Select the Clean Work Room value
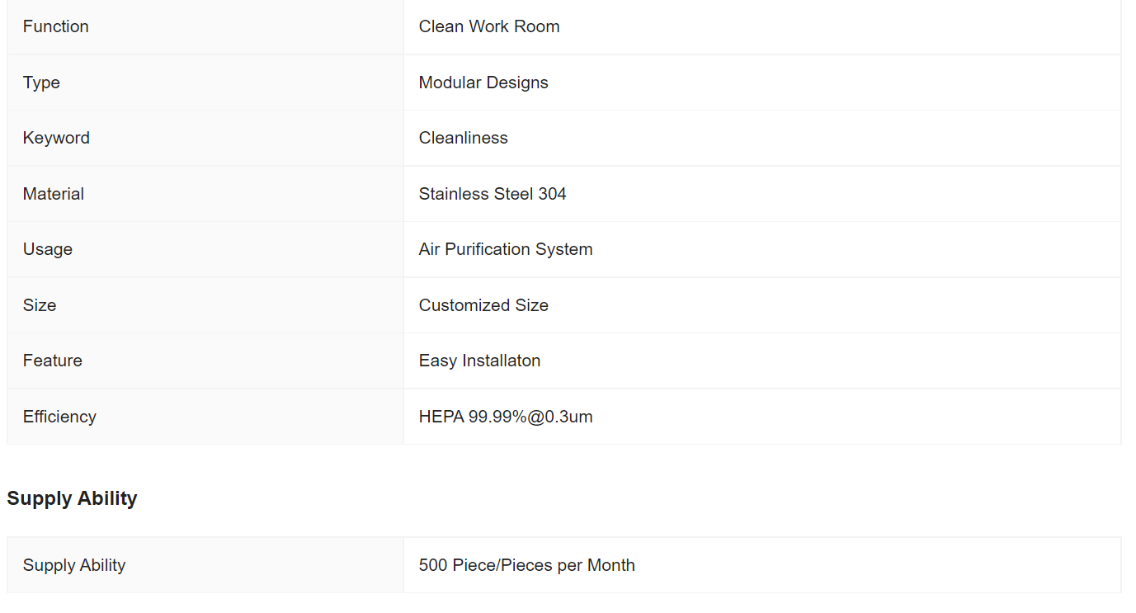The image size is (1136, 613). tap(489, 26)
